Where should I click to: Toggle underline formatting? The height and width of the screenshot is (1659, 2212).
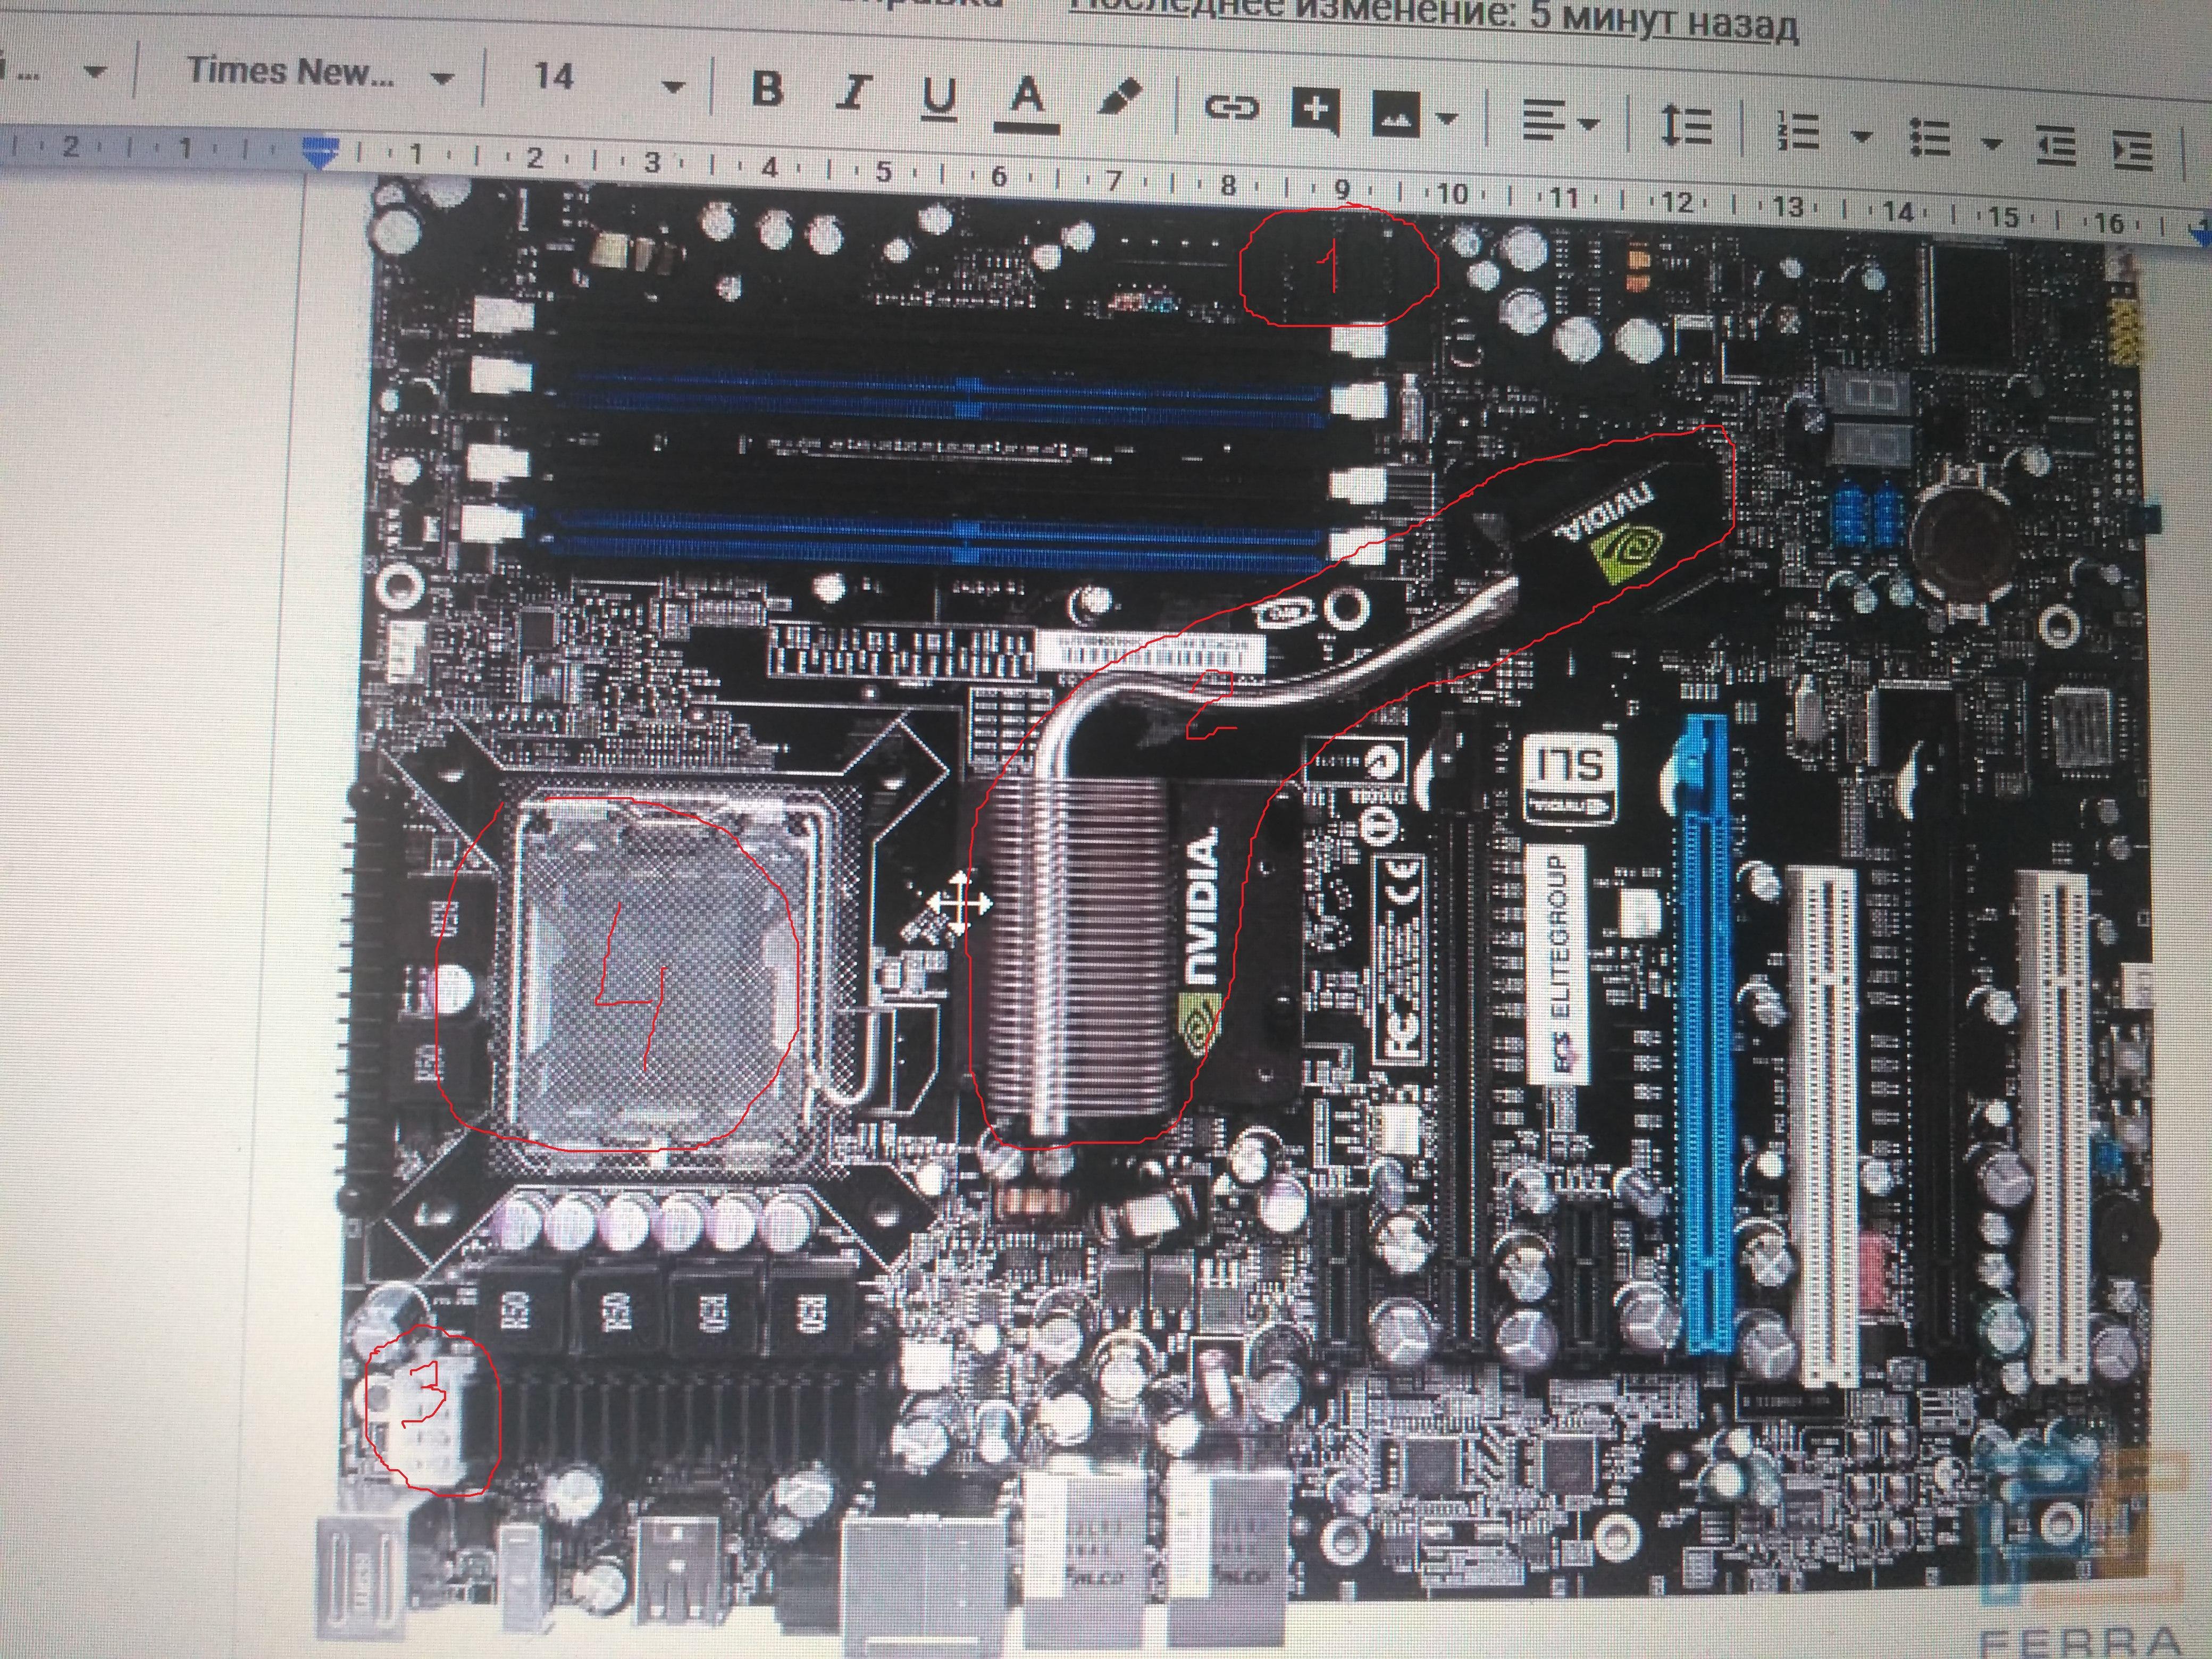point(940,98)
